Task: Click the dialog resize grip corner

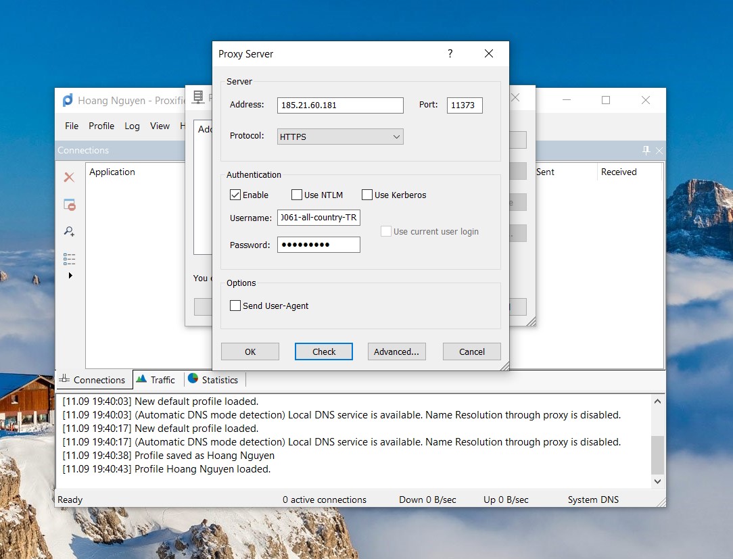Action: [504, 366]
